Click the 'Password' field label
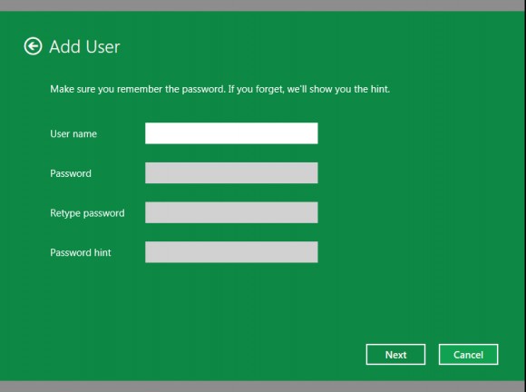Image resolution: width=526 pixels, height=392 pixels. [71, 173]
